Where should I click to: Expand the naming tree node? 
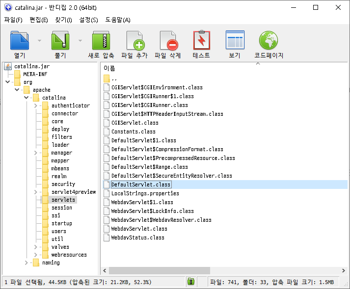26,263
